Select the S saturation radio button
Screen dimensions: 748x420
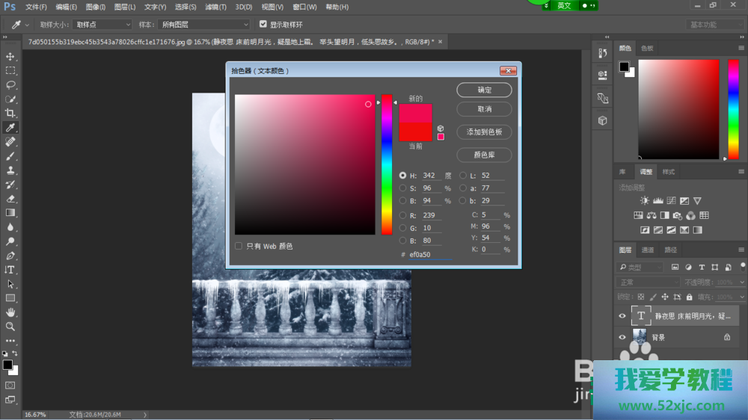(x=402, y=188)
